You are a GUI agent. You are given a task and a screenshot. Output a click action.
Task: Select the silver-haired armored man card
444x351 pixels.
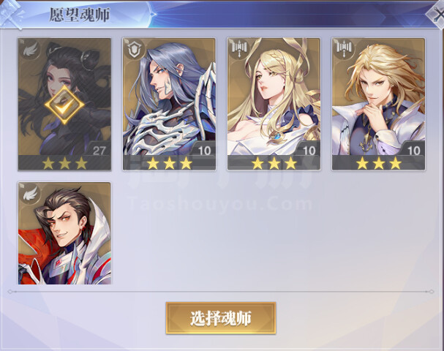pyautogui.click(x=169, y=104)
